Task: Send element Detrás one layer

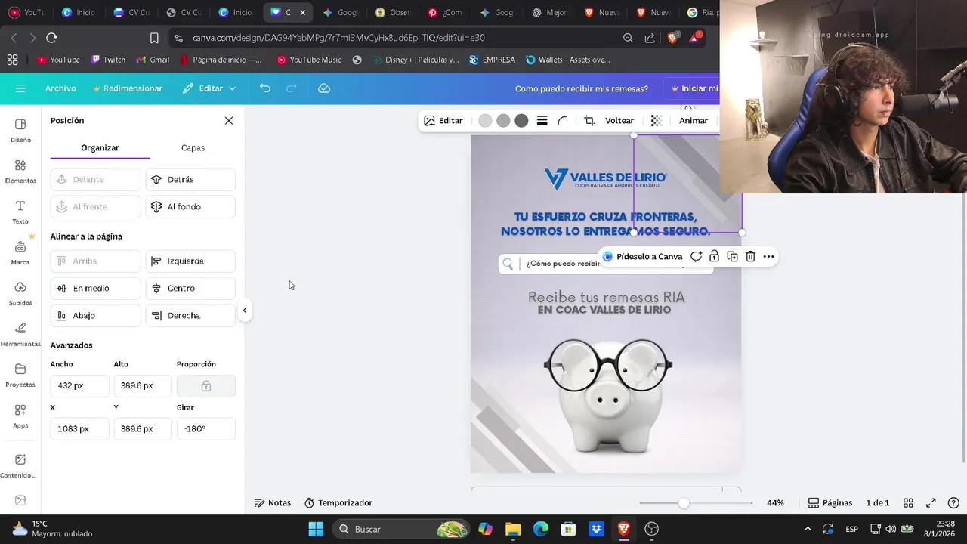Action: point(190,180)
